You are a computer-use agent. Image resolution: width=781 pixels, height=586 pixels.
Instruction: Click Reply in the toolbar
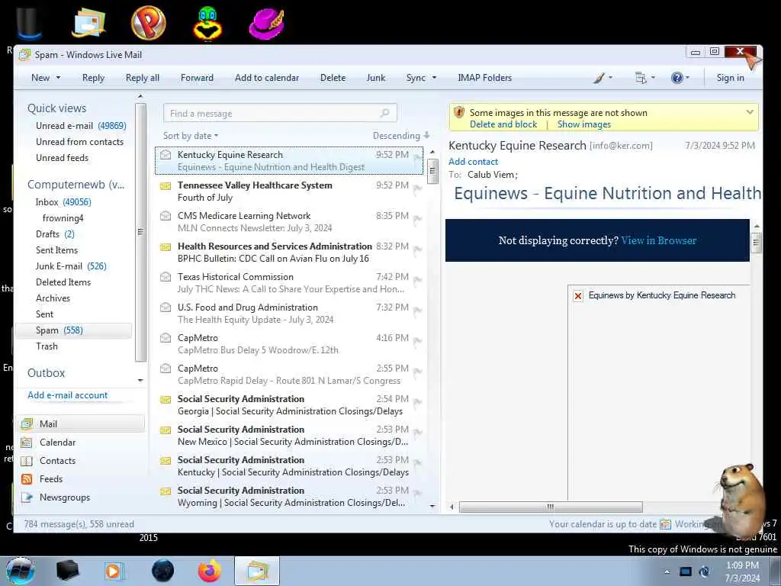click(x=93, y=78)
